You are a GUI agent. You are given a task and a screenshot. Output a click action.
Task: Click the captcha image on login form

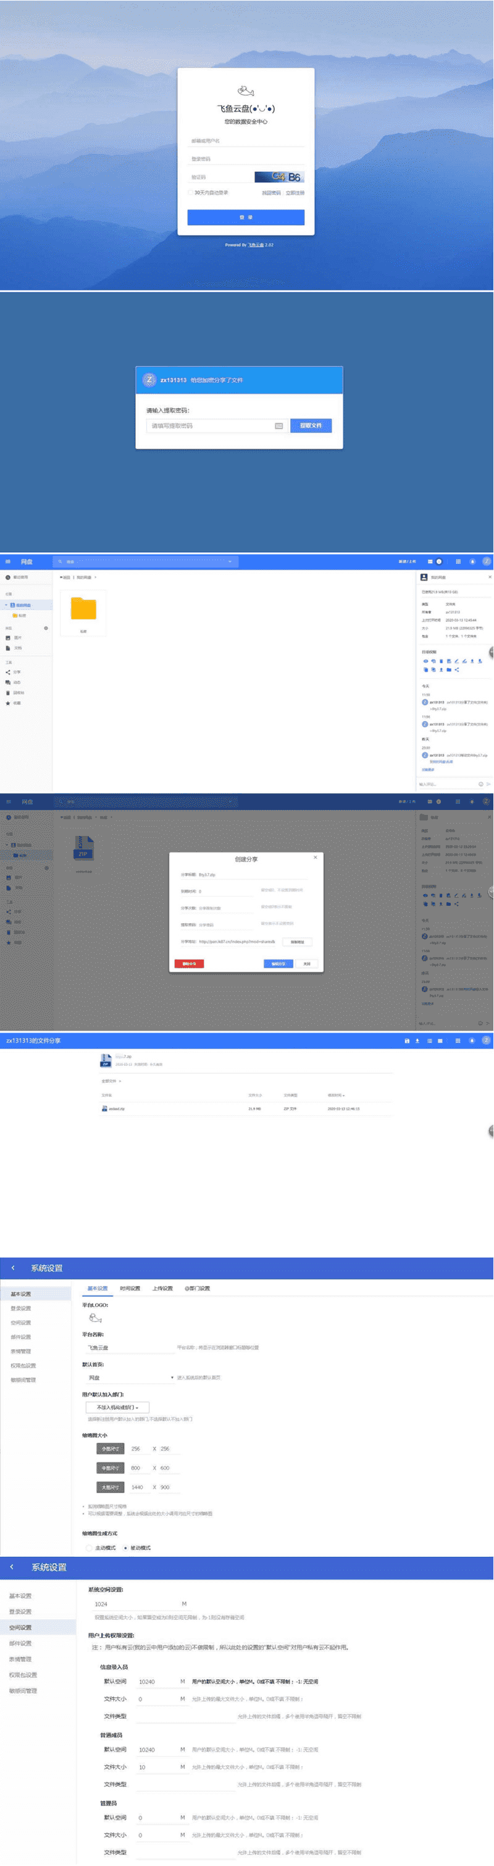tap(279, 177)
